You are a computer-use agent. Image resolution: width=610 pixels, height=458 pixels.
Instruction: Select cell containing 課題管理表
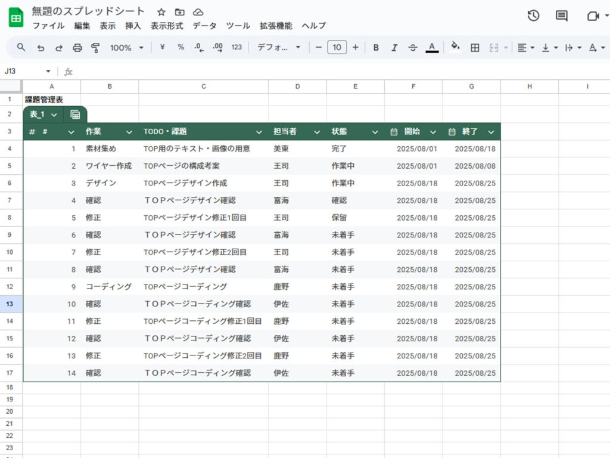(x=52, y=100)
